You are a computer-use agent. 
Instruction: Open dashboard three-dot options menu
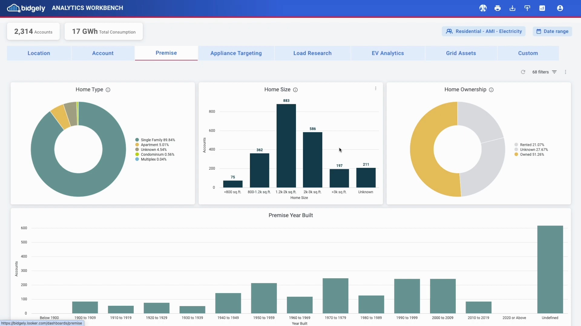coord(565,72)
